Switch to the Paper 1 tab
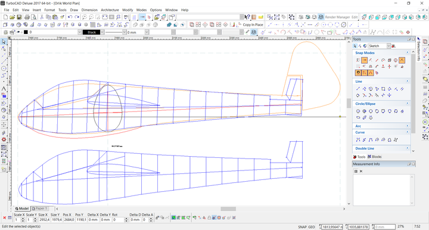 (x=40, y=209)
